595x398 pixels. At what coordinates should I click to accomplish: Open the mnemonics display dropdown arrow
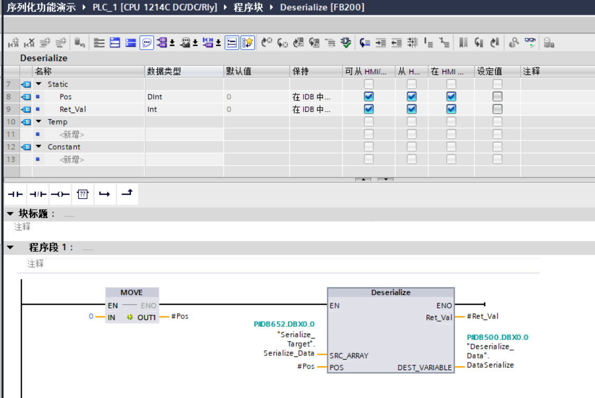[x=218, y=43]
